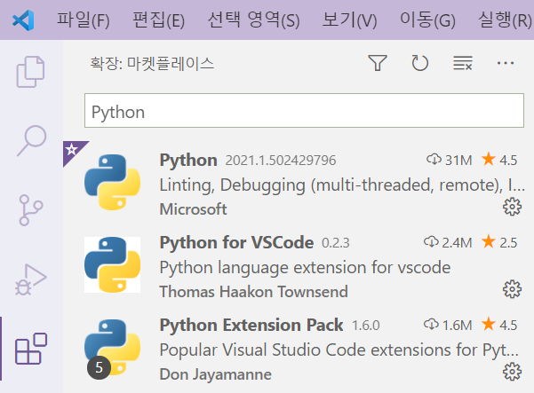
Task: Click the Python language extension for vscode description
Action: (305, 268)
